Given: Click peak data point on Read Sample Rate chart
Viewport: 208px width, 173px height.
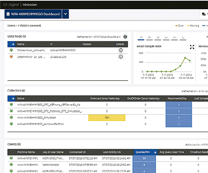Looking at the screenshot, I should 185,58.
